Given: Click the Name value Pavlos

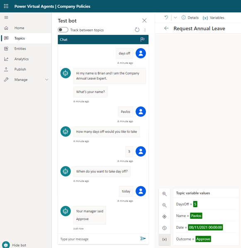Looking at the screenshot, I should (196, 216).
